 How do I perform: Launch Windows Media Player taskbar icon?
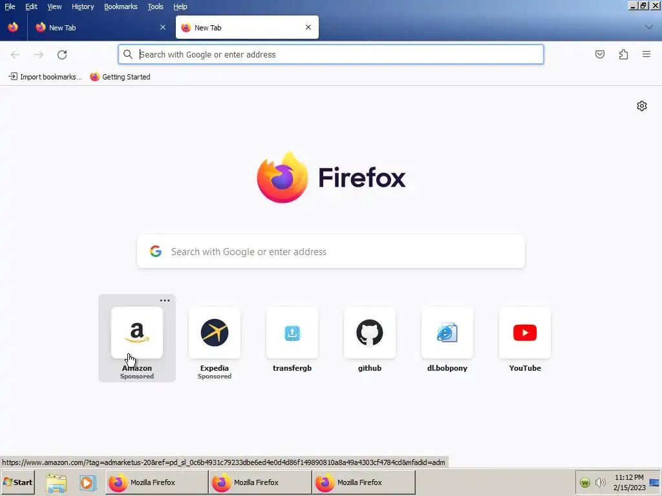coord(87,482)
